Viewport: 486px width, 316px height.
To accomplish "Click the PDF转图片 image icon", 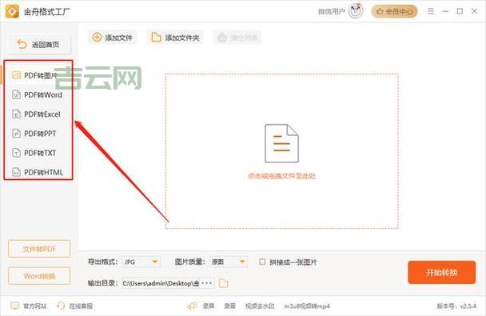I will (x=16, y=75).
